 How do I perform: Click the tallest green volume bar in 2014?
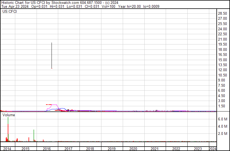(8, 121)
